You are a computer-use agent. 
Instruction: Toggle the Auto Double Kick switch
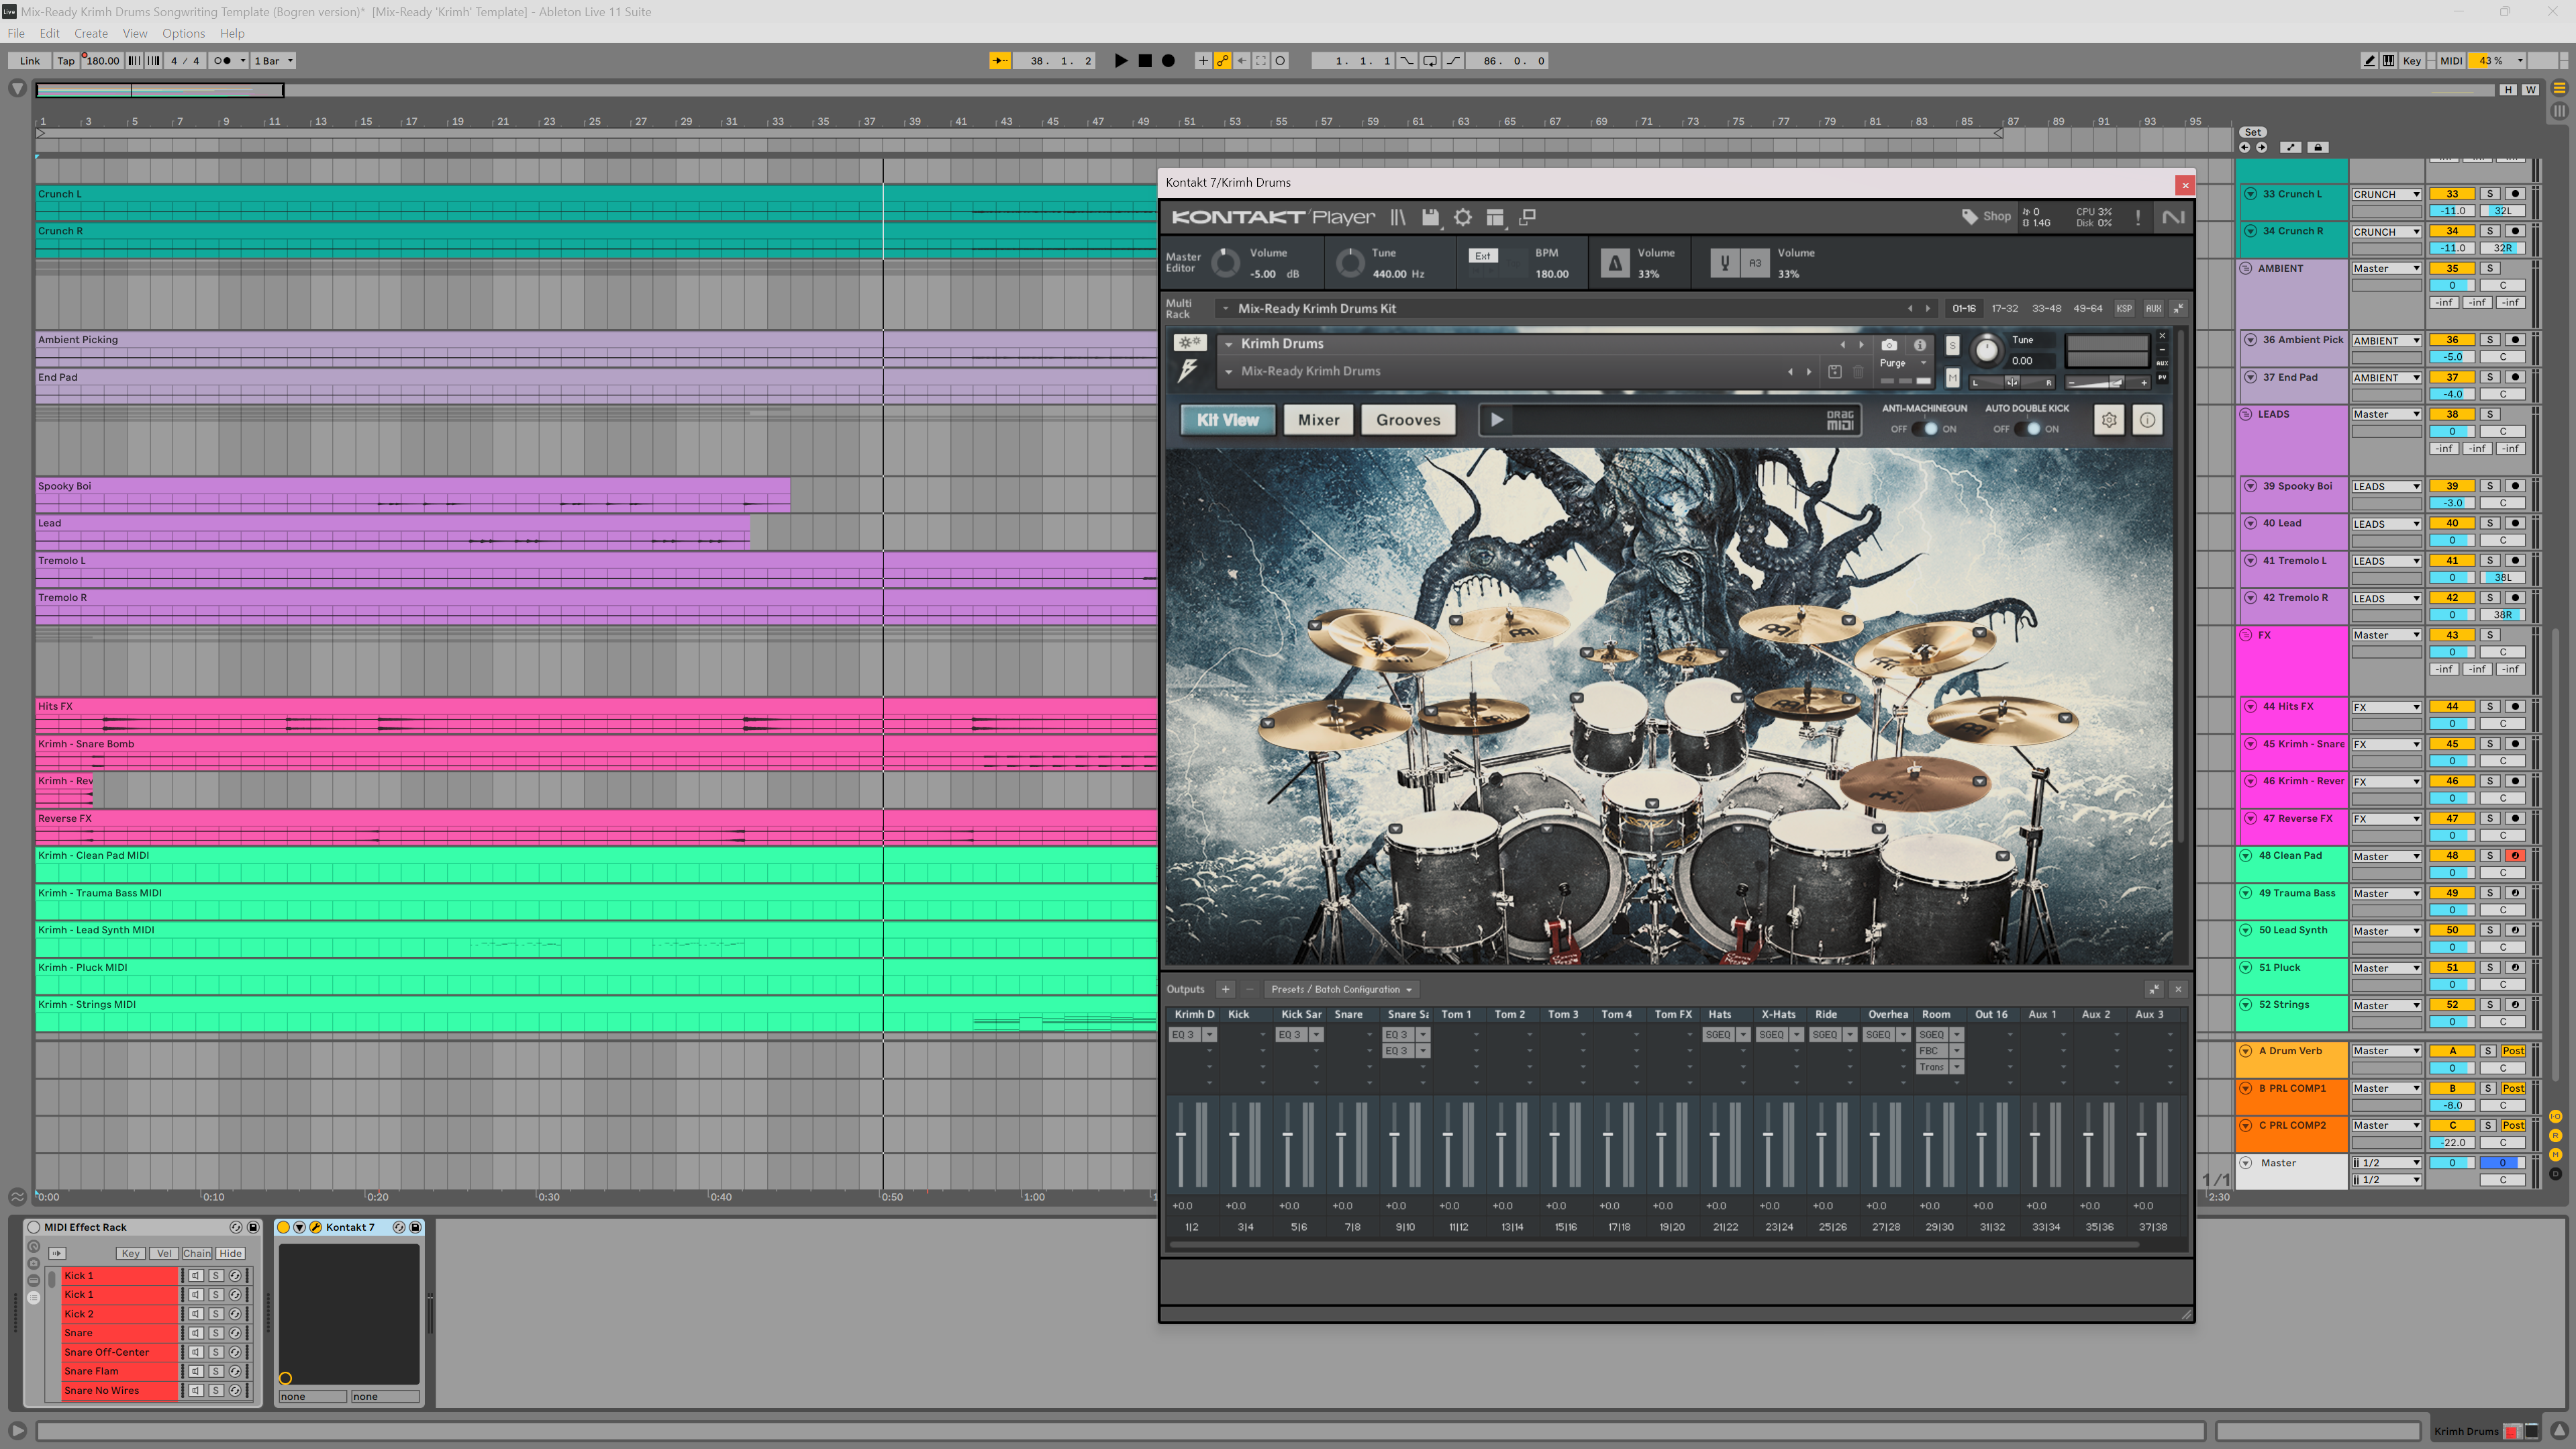click(x=2027, y=429)
